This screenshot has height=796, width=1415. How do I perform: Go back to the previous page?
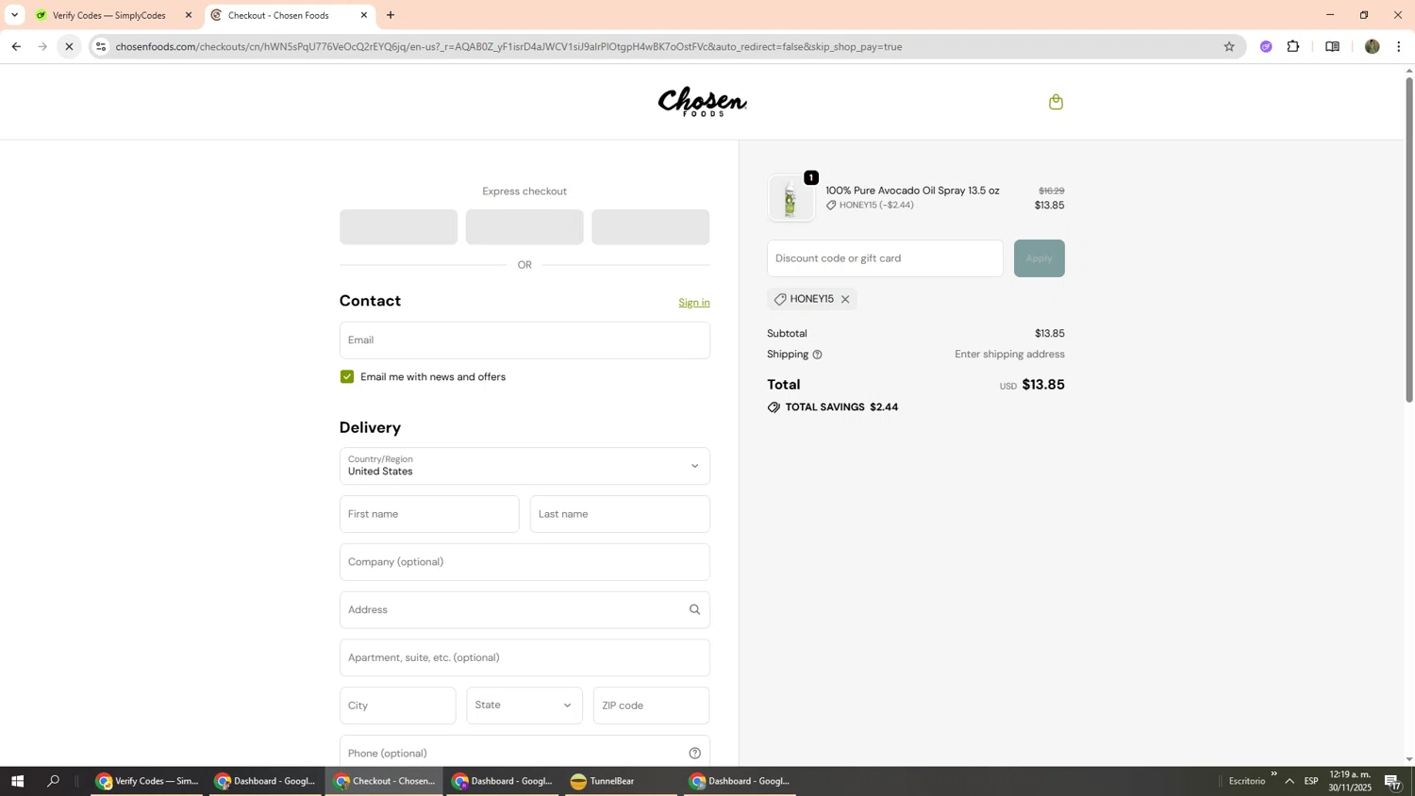tap(16, 46)
